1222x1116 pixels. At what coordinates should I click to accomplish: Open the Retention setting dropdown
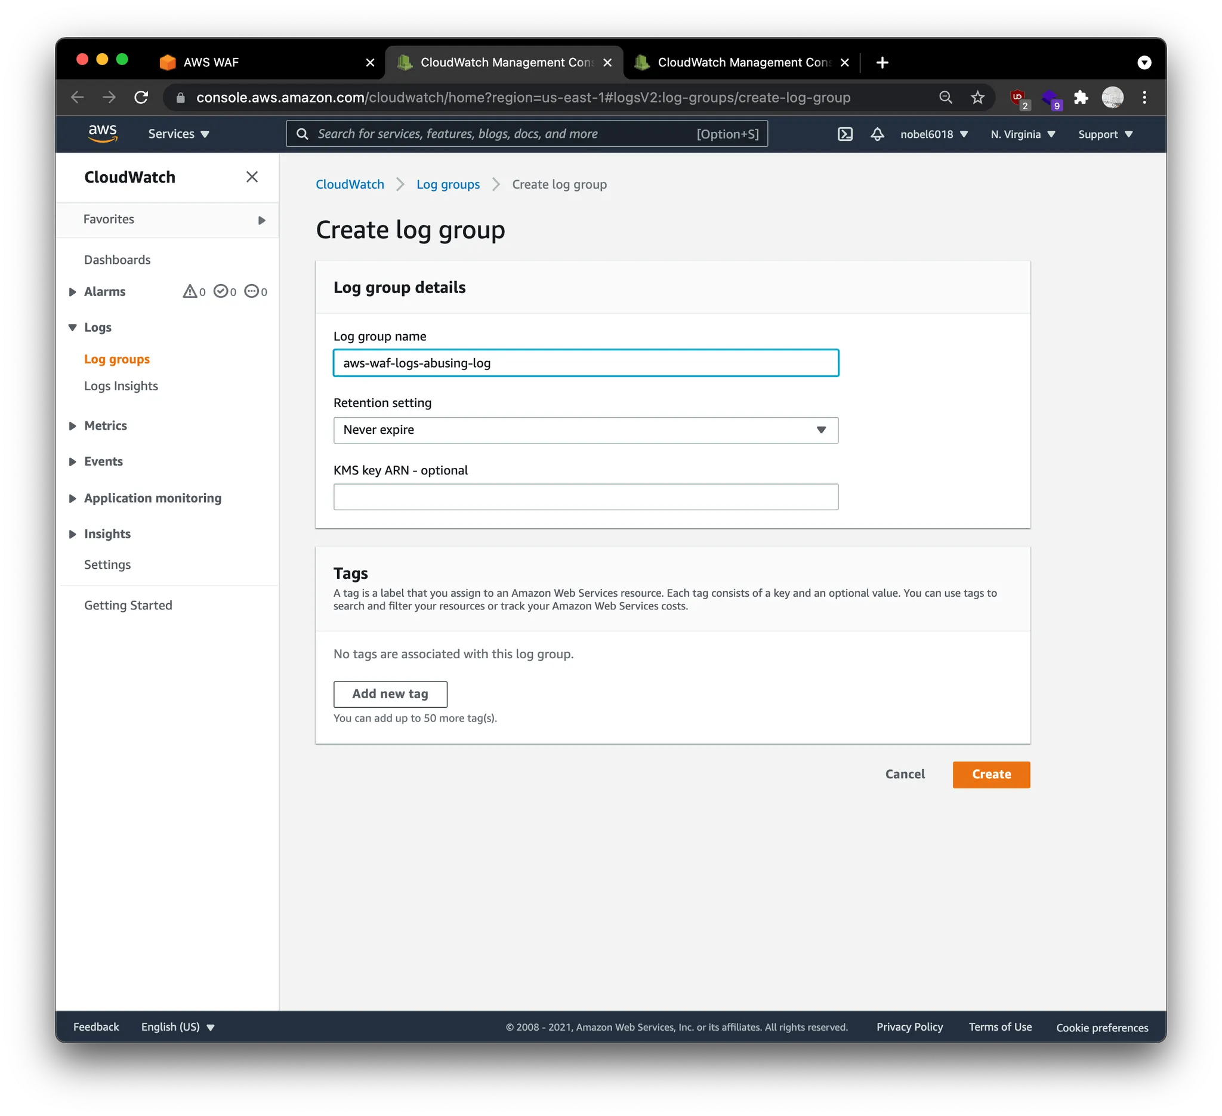585,430
